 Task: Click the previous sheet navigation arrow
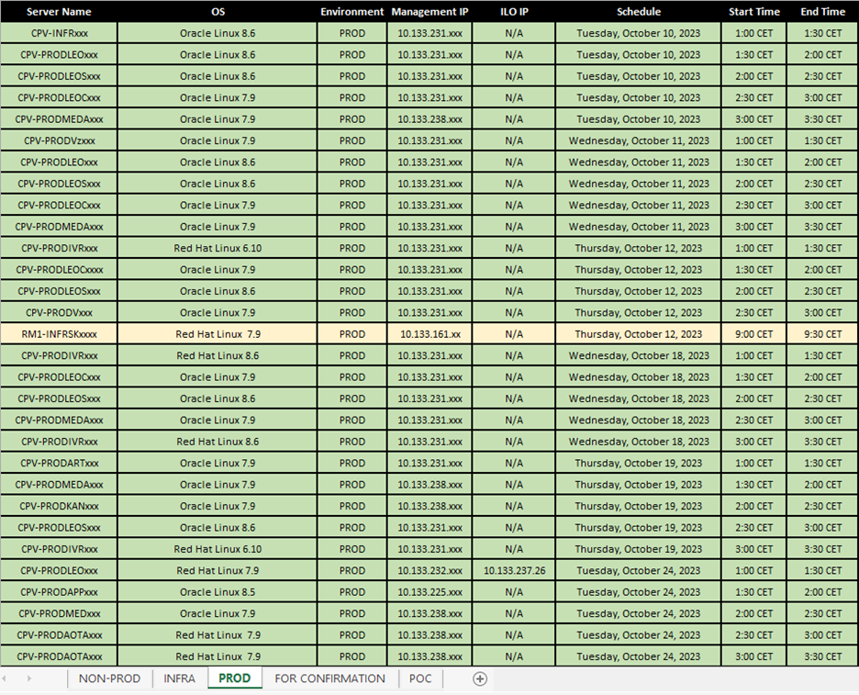click(x=5, y=678)
